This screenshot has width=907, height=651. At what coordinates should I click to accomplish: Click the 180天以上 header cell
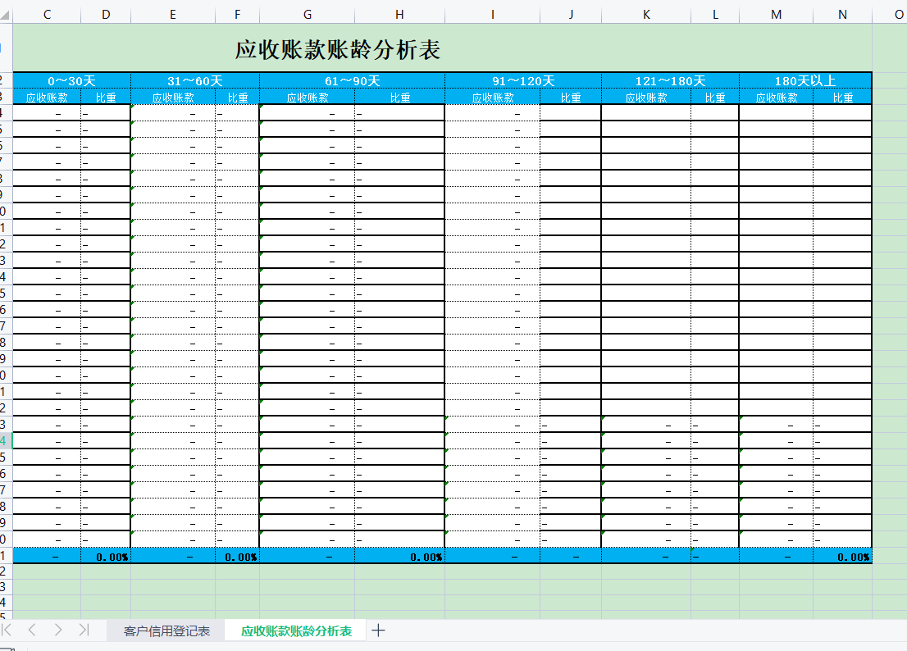pos(805,81)
